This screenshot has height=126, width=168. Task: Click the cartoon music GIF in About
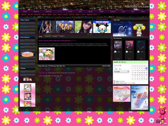click(x=47, y=54)
